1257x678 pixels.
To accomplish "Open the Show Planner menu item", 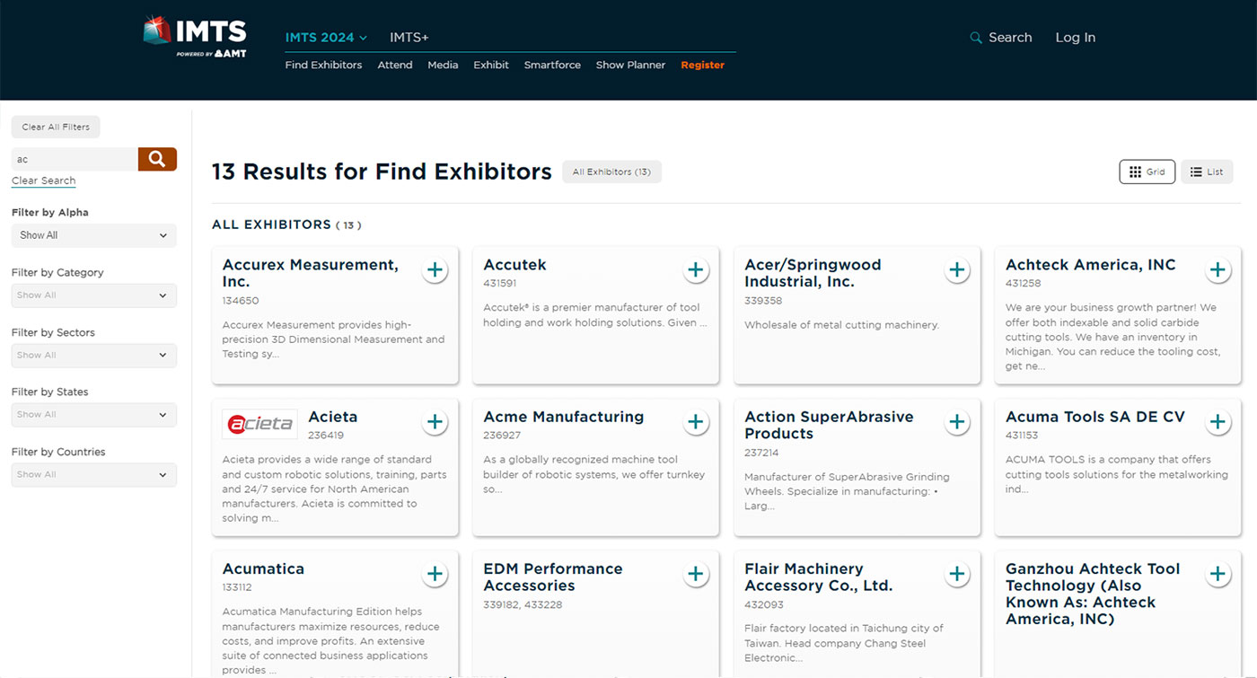I will coord(630,65).
